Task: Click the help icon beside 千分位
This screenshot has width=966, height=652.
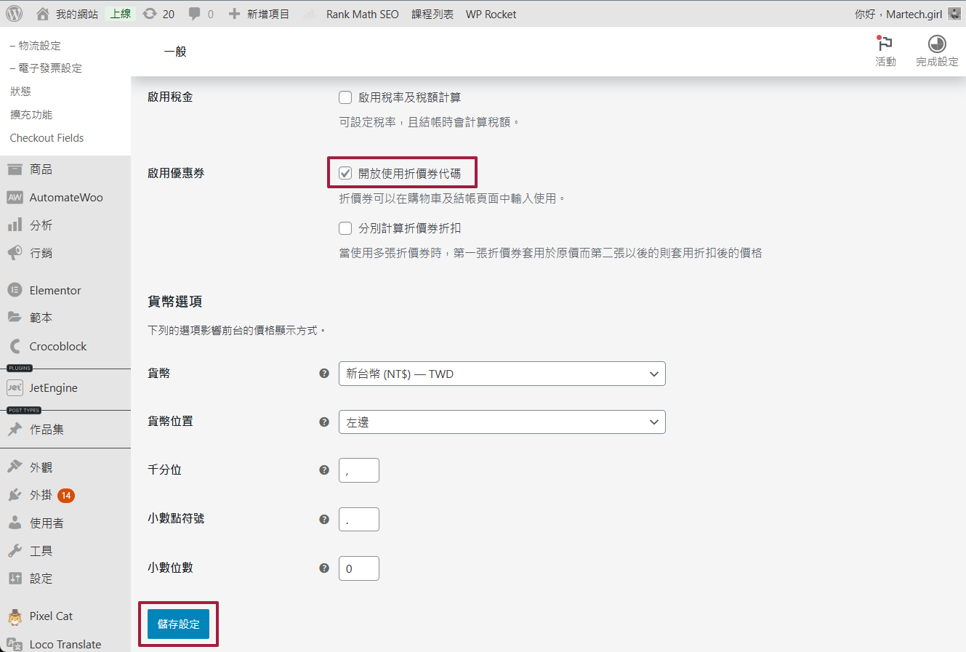Action: coord(324,470)
